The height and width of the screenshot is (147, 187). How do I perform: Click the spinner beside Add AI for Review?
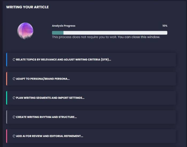[14, 136]
